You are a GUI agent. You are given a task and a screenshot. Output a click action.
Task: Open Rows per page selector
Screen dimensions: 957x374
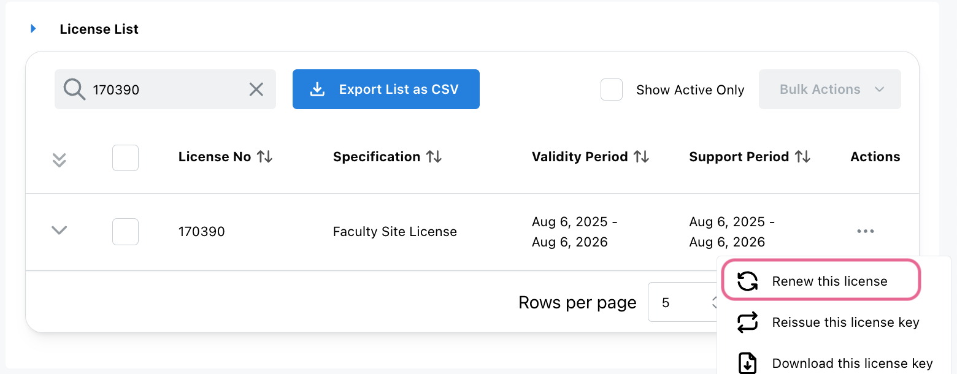pos(683,302)
